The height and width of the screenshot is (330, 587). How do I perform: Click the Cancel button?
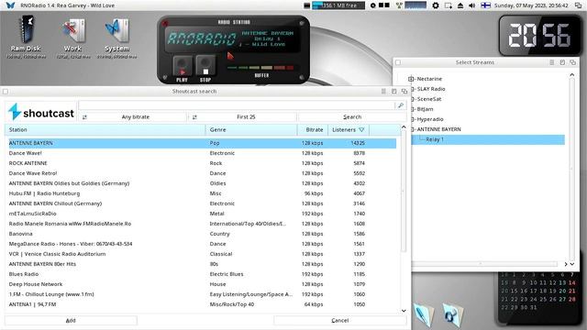click(340, 320)
